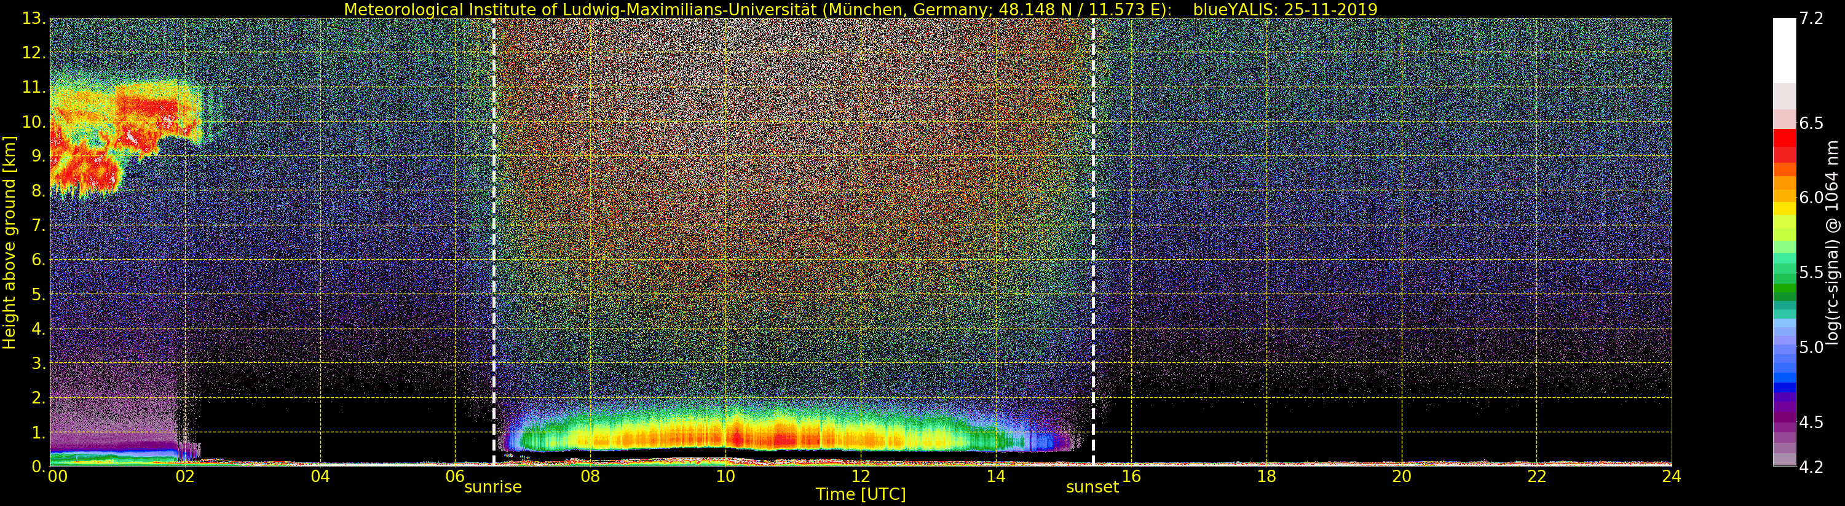Click time axis tick label '24'

click(1672, 477)
